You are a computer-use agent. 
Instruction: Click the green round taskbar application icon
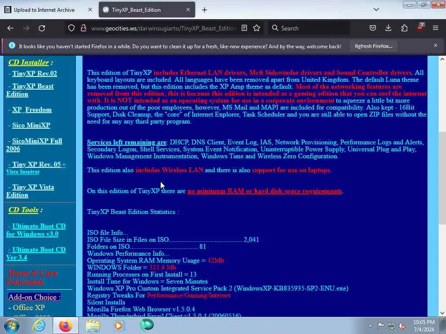pyautogui.click(x=147, y=325)
